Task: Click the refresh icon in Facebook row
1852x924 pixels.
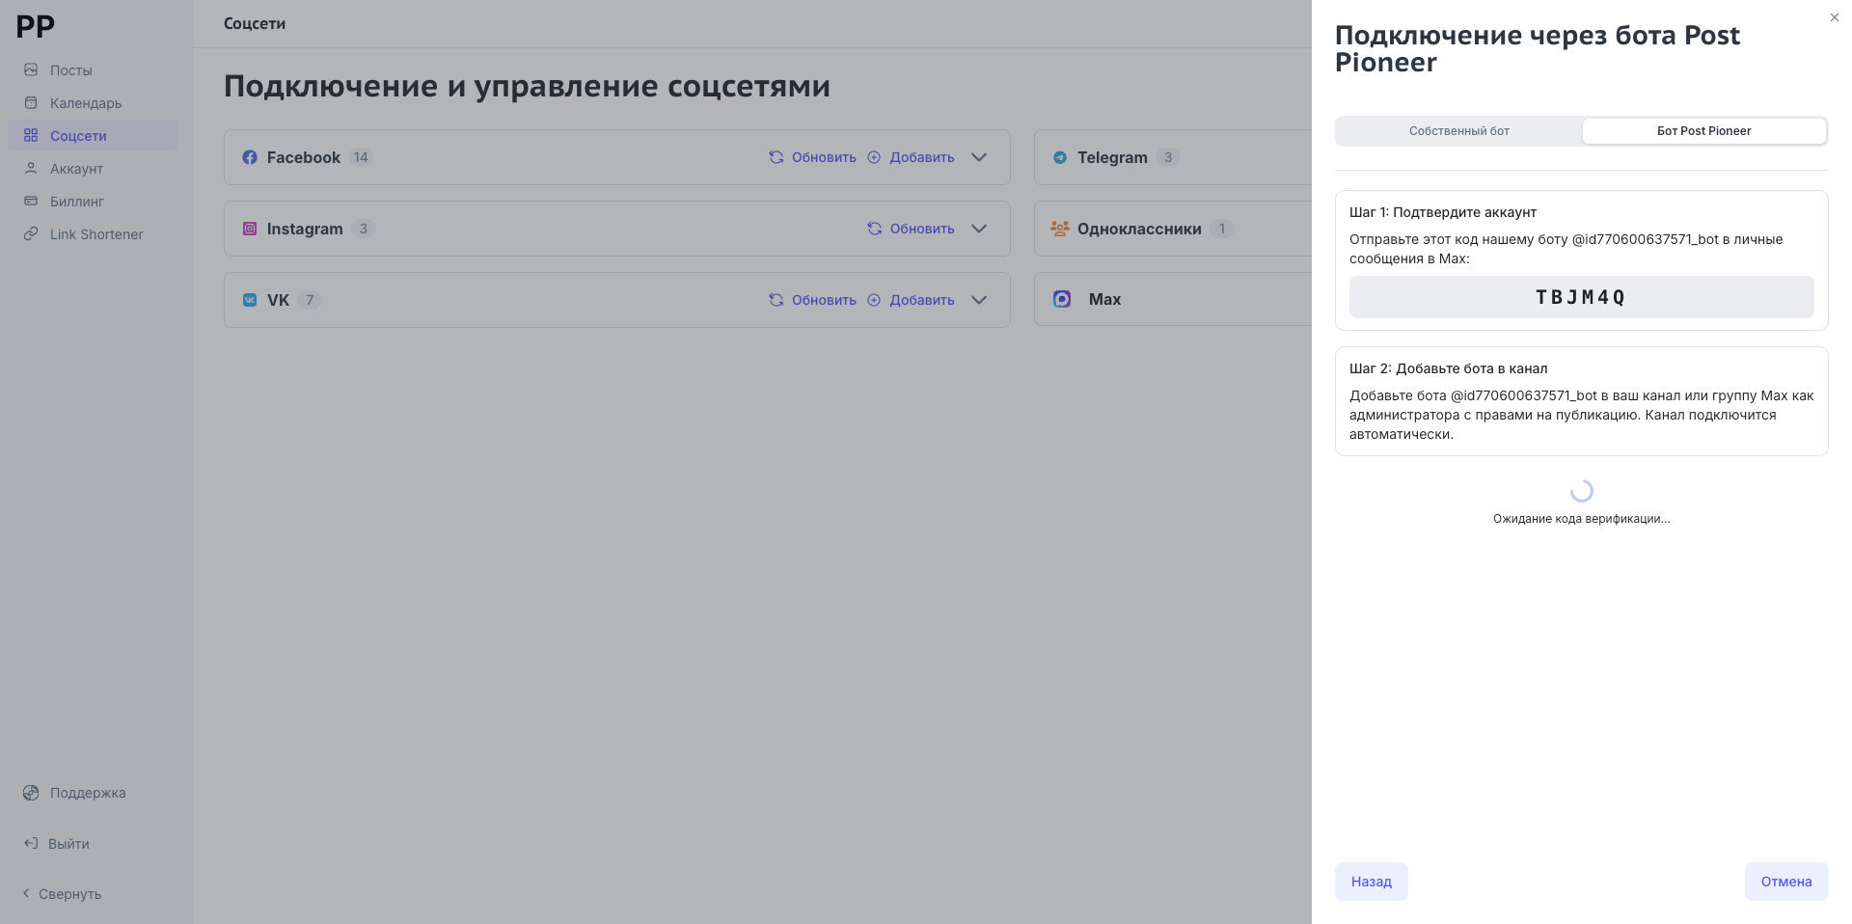Action: [x=776, y=157]
